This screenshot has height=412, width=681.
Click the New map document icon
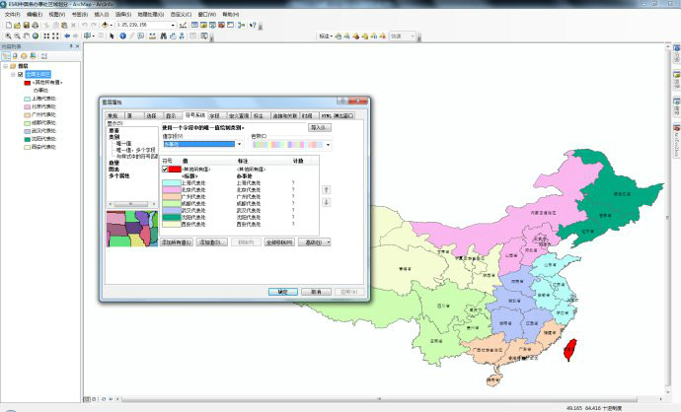pyautogui.click(x=9, y=26)
